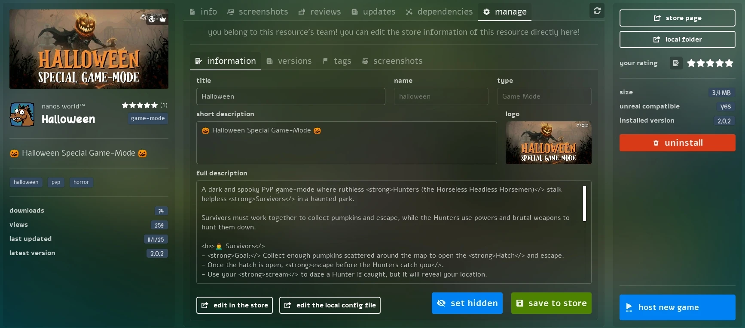Viewport: 745px width, 328px height.
Task: Click the horror tag
Action: coord(81,182)
